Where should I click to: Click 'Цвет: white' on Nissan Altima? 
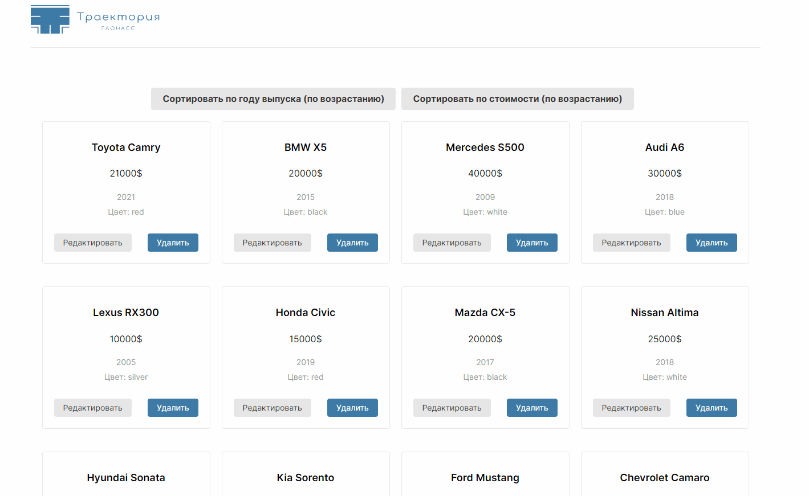coord(665,377)
